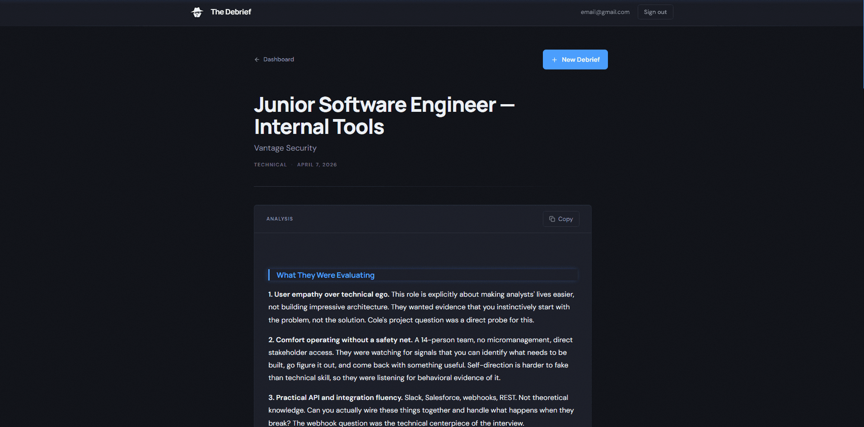Click the blue accent bar beside the section heading

(x=270, y=275)
